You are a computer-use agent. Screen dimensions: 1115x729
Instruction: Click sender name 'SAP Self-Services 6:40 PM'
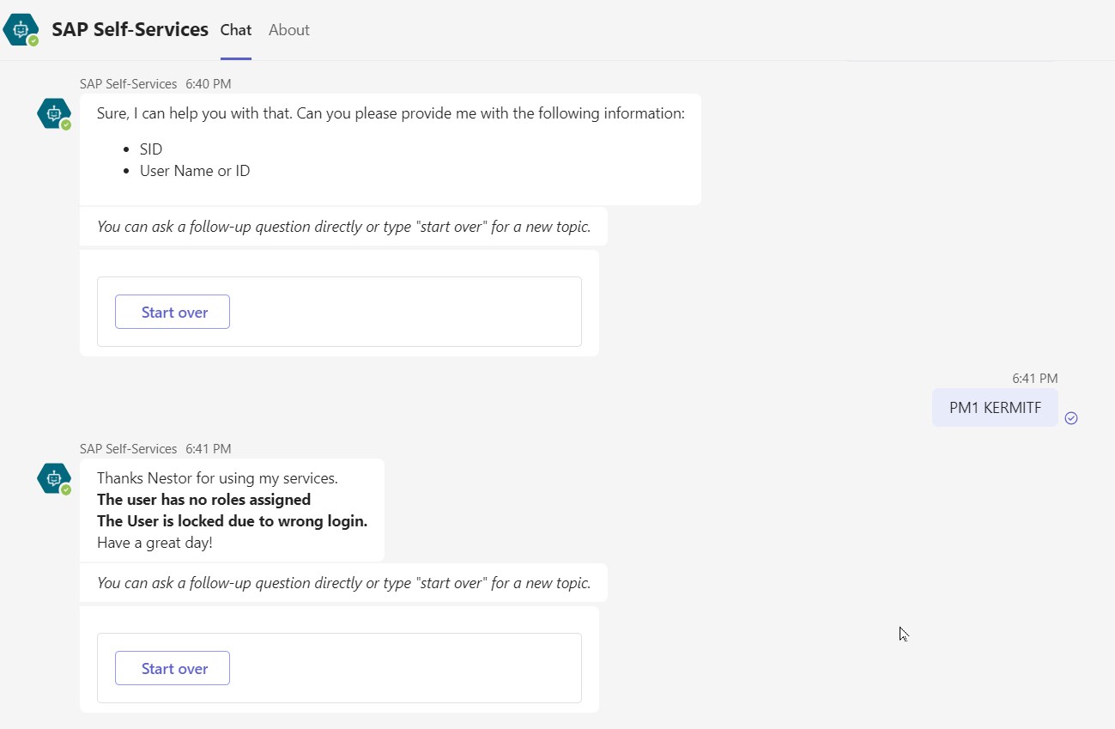(155, 84)
